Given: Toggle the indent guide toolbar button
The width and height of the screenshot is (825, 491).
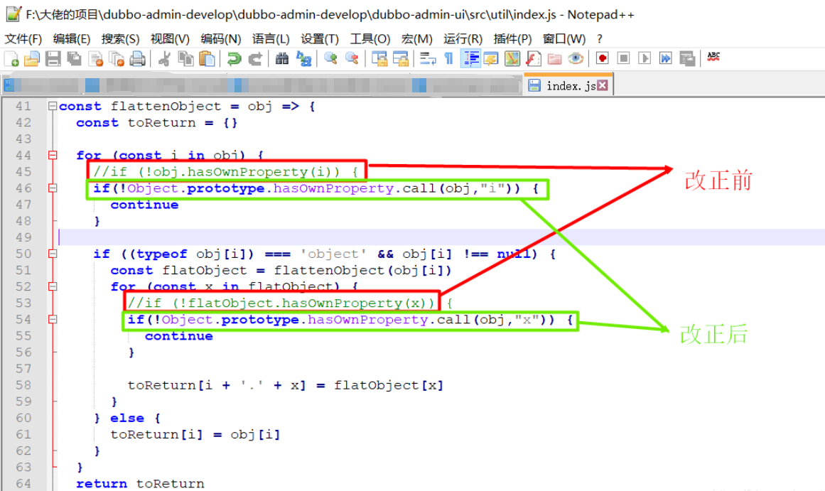Looking at the screenshot, I should (470, 58).
